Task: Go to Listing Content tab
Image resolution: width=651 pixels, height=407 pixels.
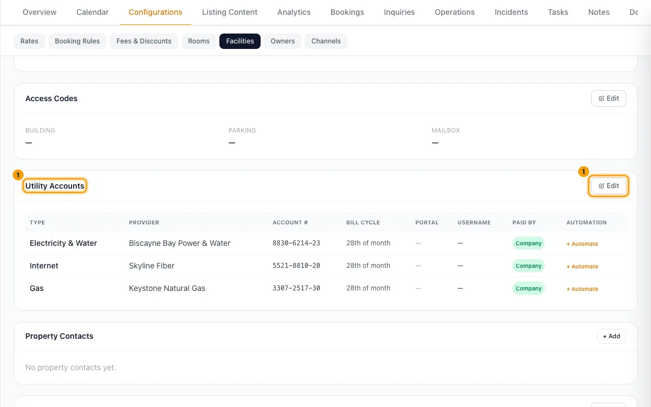Action: 230,12
